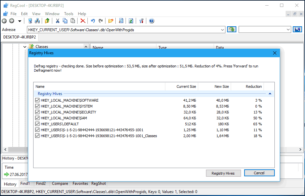Switch to the Compare tab

click(x=60, y=184)
